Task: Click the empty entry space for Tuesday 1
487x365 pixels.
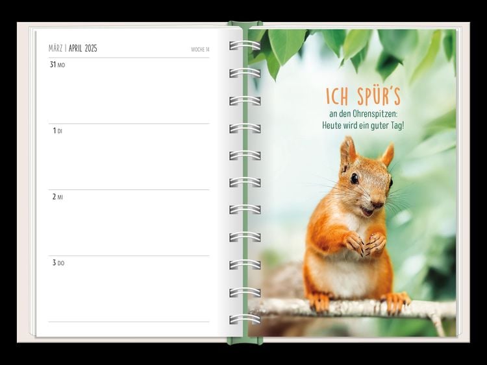Action: 130,160
